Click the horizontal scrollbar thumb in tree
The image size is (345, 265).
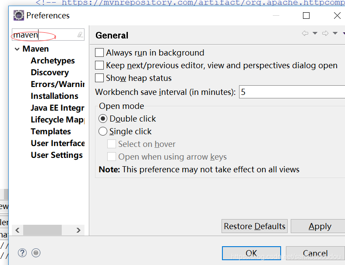coord(42,230)
